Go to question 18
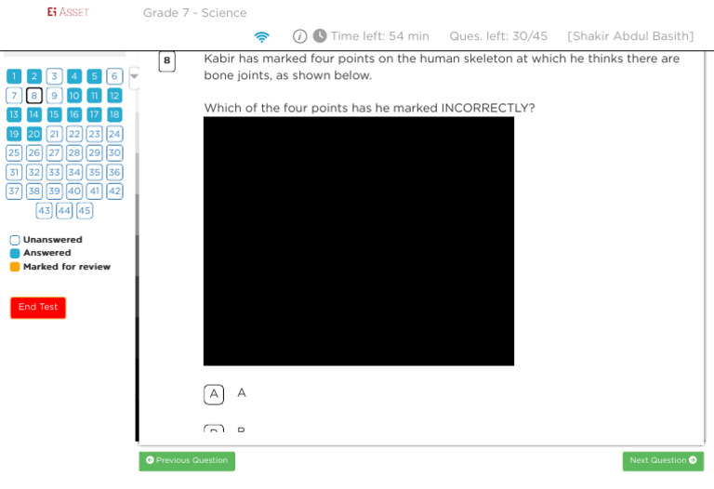This screenshot has height=489, width=714. (114, 114)
